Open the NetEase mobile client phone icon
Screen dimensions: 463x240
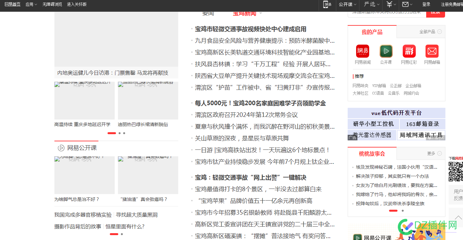pos(327,4)
